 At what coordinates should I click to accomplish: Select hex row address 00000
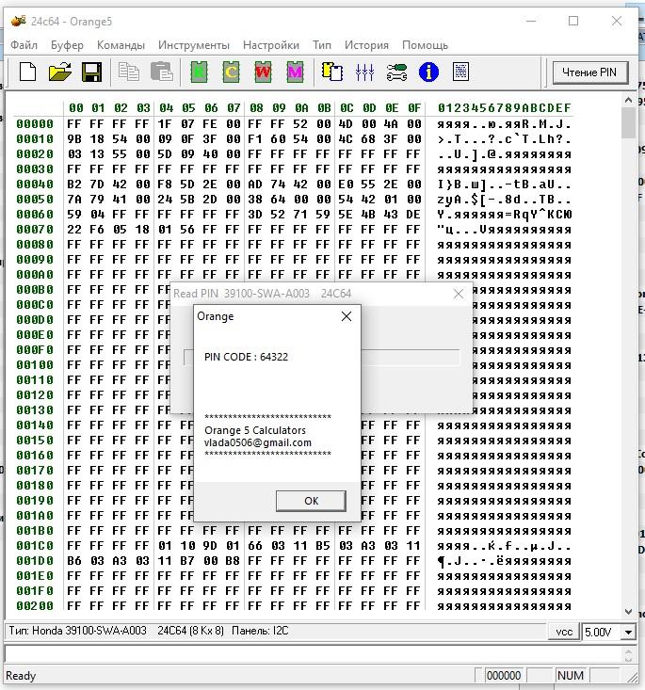pyautogui.click(x=35, y=124)
